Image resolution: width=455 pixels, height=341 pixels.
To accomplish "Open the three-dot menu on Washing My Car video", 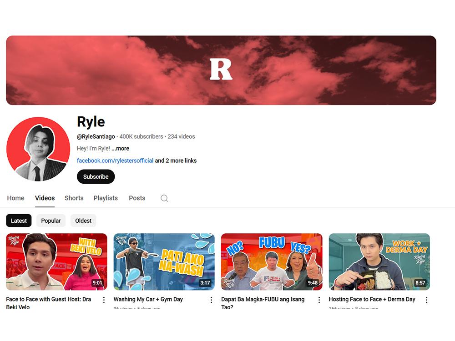I will (211, 300).
